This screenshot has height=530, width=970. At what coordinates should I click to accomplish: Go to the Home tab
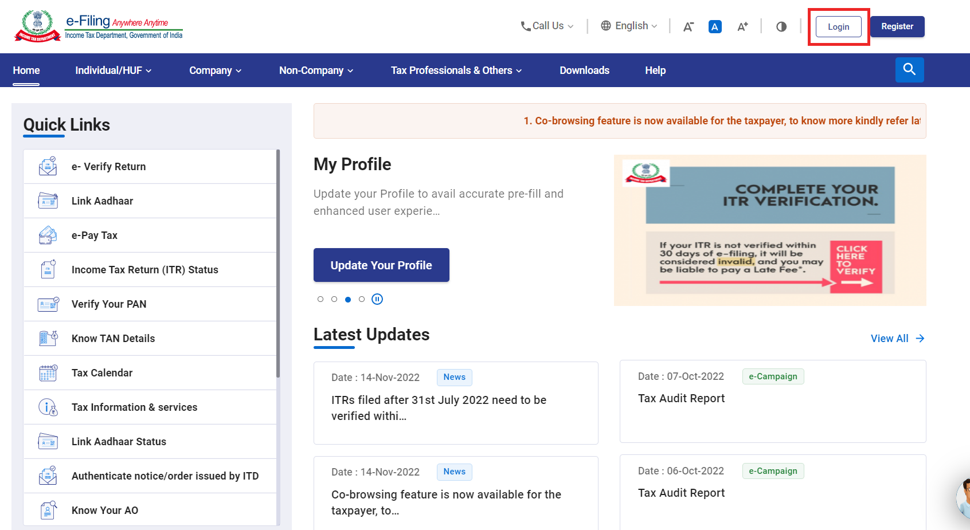[x=26, y=70]
